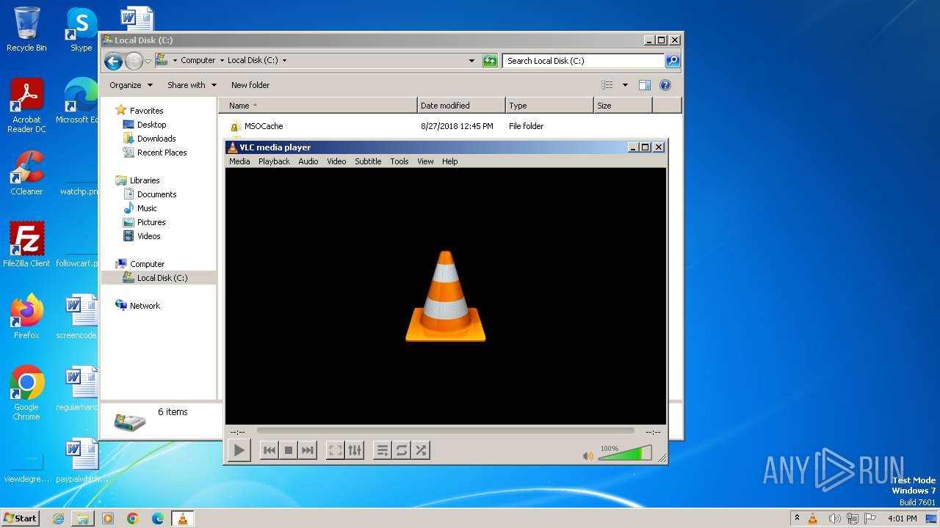940x528 pixels.
Task: Select CCleaner desktop icon
Action: point(26,173)
